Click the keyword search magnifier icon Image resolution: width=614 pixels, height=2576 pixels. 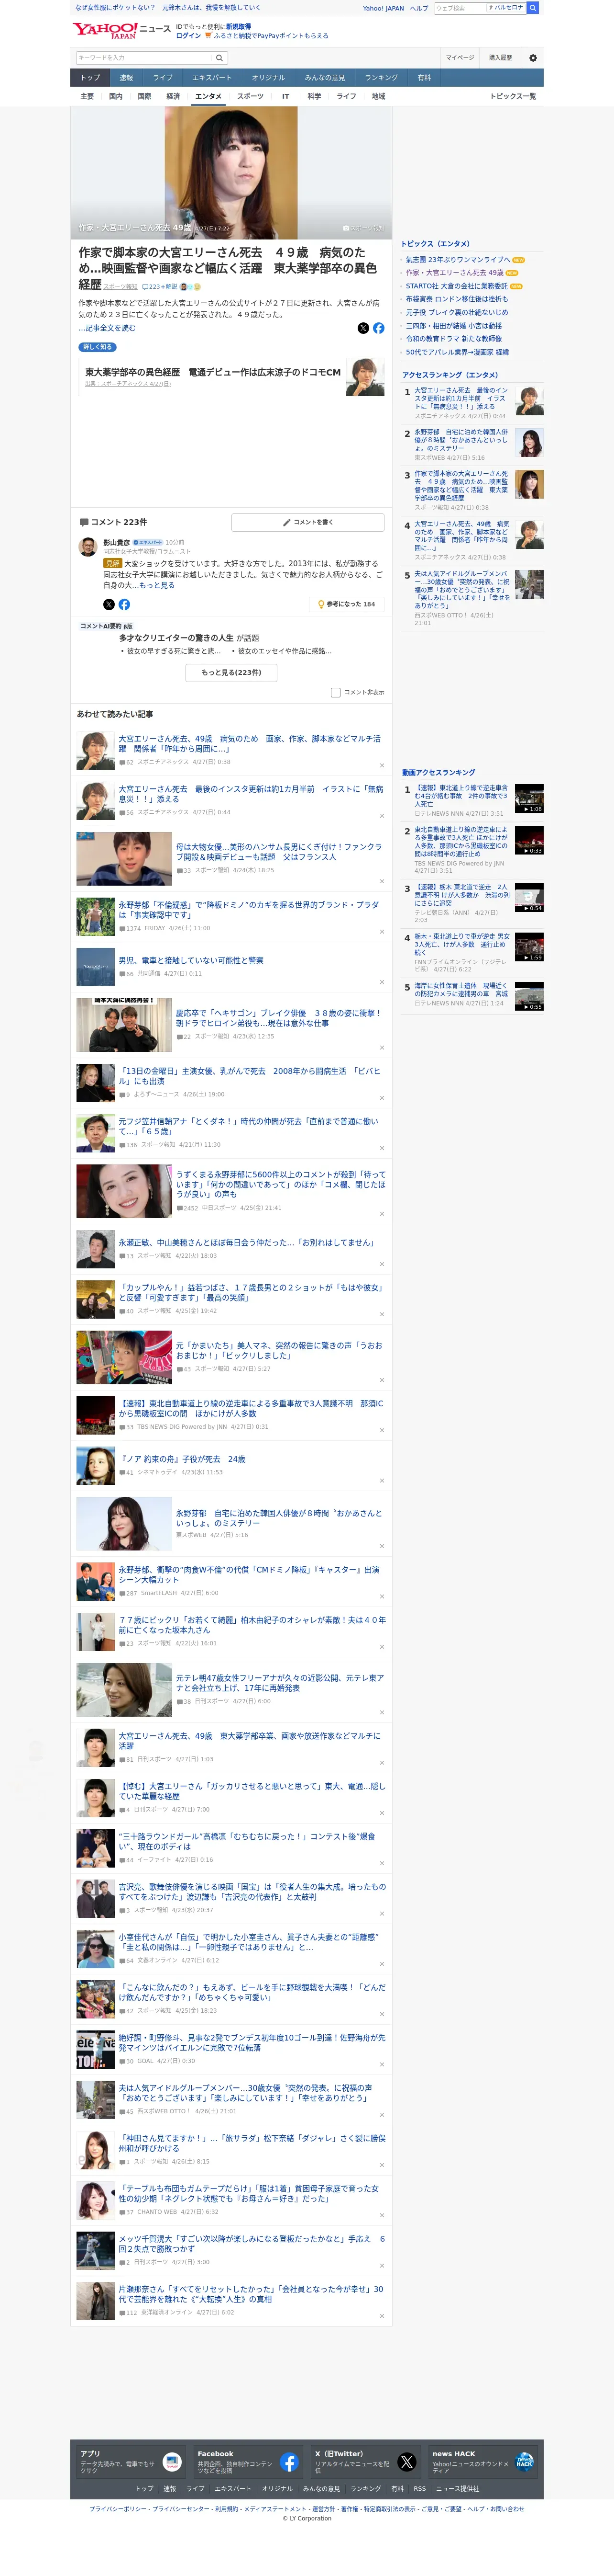(x=219, y=57)
